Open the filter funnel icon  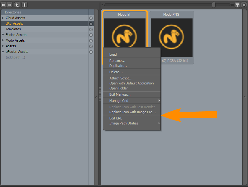tap(237, 5)
